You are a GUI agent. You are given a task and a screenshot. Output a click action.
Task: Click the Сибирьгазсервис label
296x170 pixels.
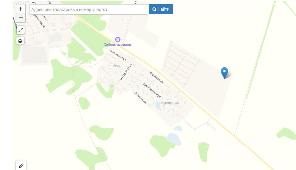click(x=118, y=45)
